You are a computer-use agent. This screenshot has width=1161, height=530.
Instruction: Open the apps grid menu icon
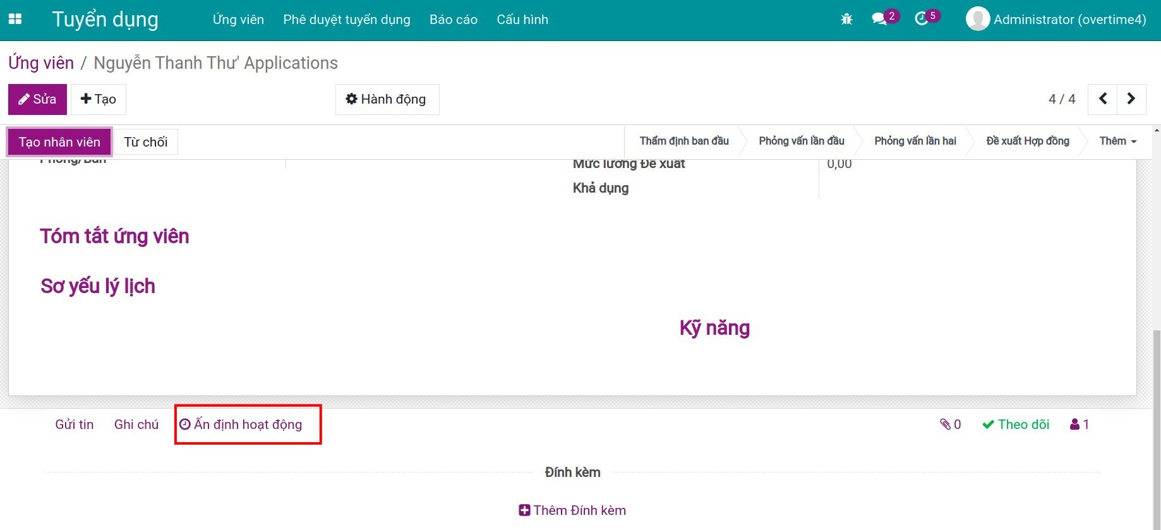click(15, 19)
